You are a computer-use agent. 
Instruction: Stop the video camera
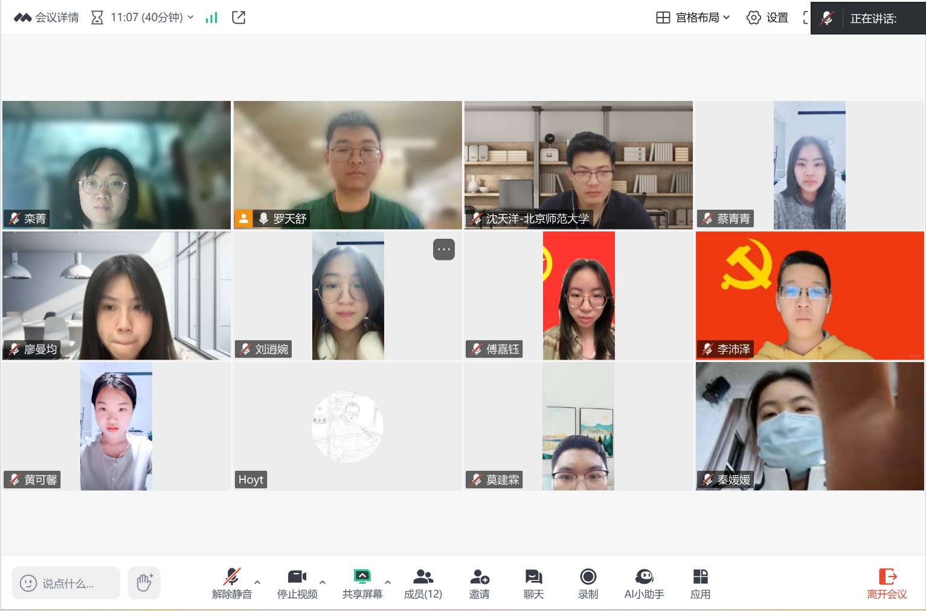click(297, 584)
